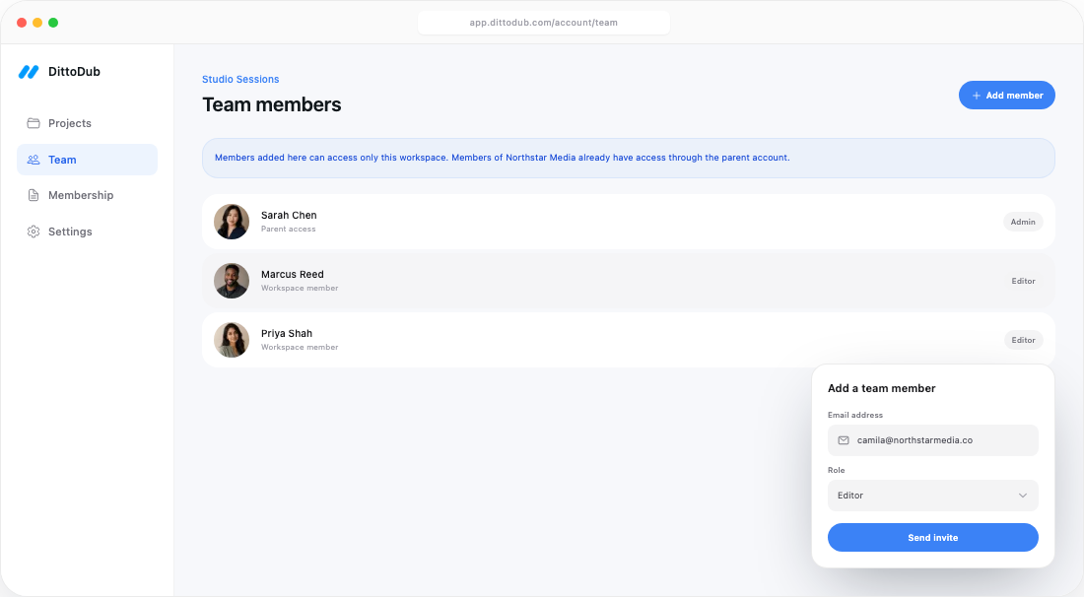Click Sarah Chen's avatar photo
The image size is (1084, 597).
click(232, 222)
